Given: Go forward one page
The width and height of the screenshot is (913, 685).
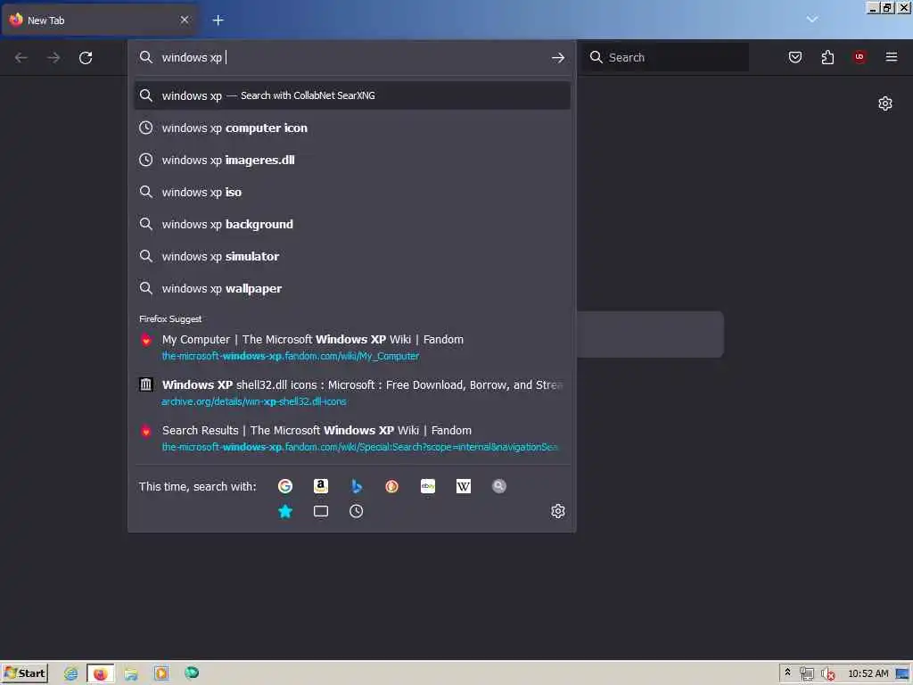Looking at the screenshot, I should [x=53, y=58].
